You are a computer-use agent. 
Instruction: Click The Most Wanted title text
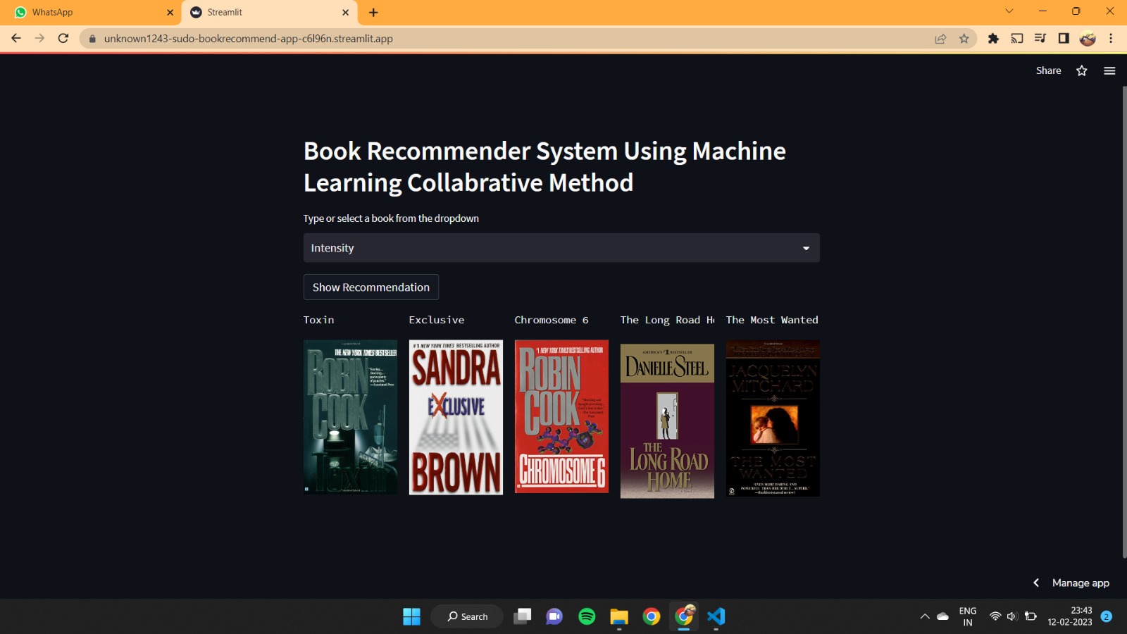point(772,320)
